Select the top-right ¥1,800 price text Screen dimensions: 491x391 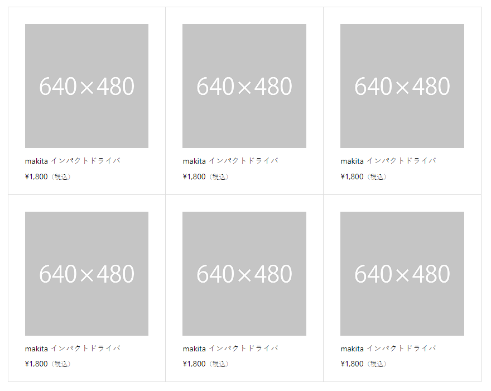(352, 177)
